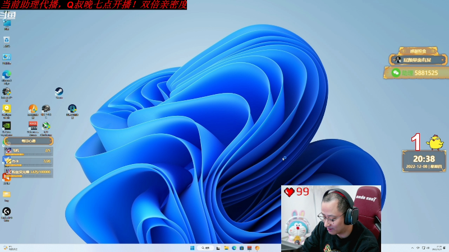Image resolution: width=449 pixels, height=252 pixels.
Task: Open the yellow folder on the desktop
Action: point(7,196)
